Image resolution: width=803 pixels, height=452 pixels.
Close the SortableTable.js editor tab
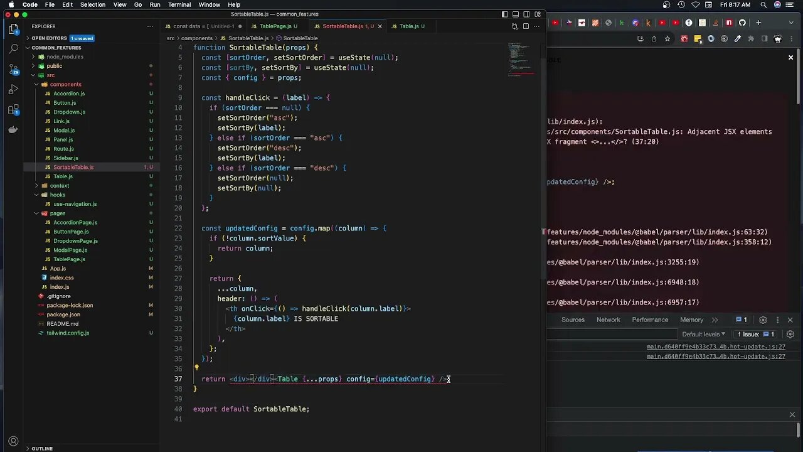pyautogui.click(x=380, y=26)
